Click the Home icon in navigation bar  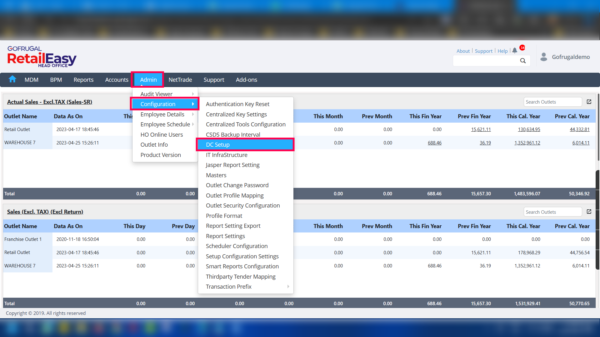click(12, 79)
